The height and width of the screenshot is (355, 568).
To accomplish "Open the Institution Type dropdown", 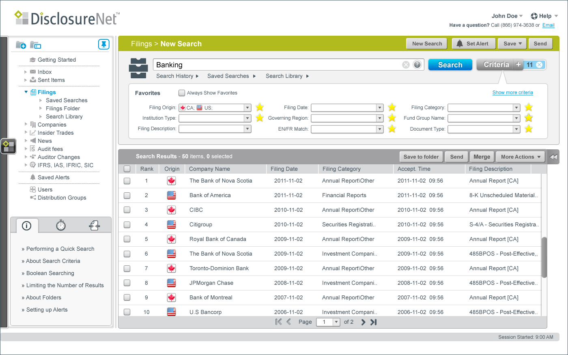I will (247, 118).
